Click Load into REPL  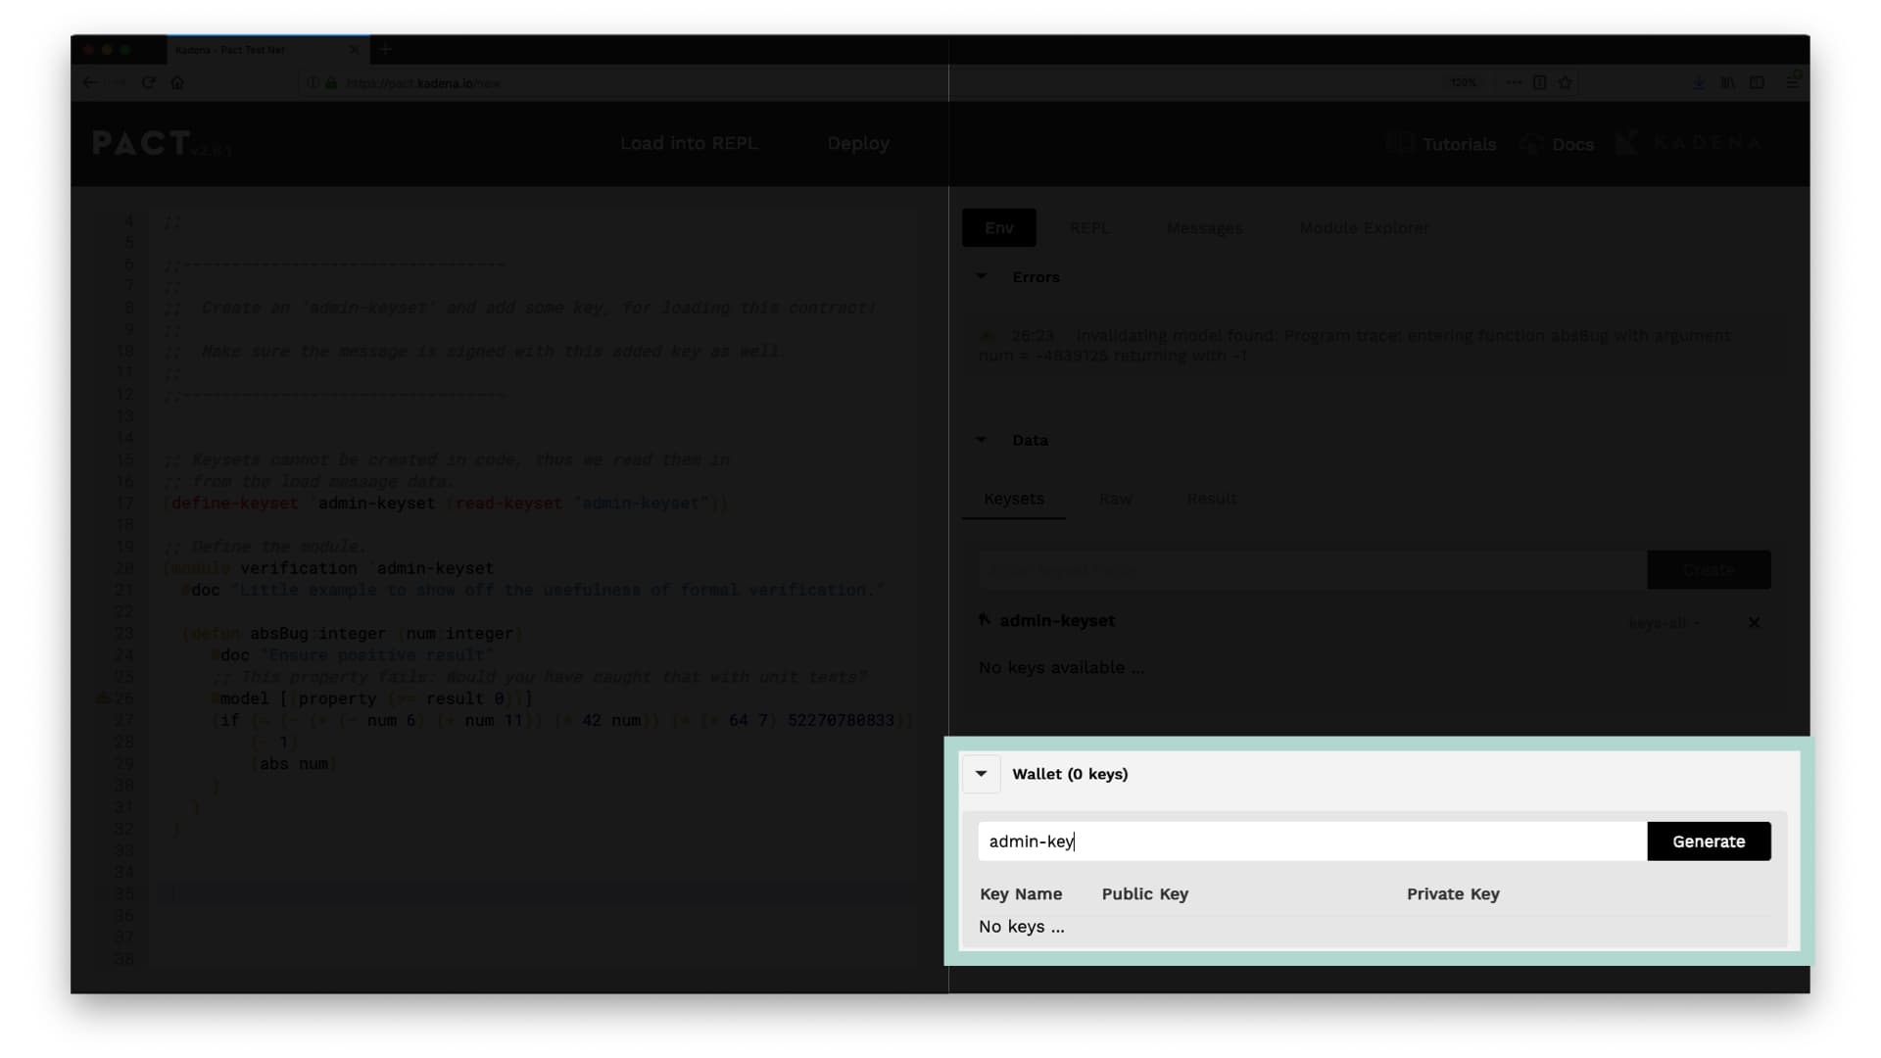pos(689,143)
